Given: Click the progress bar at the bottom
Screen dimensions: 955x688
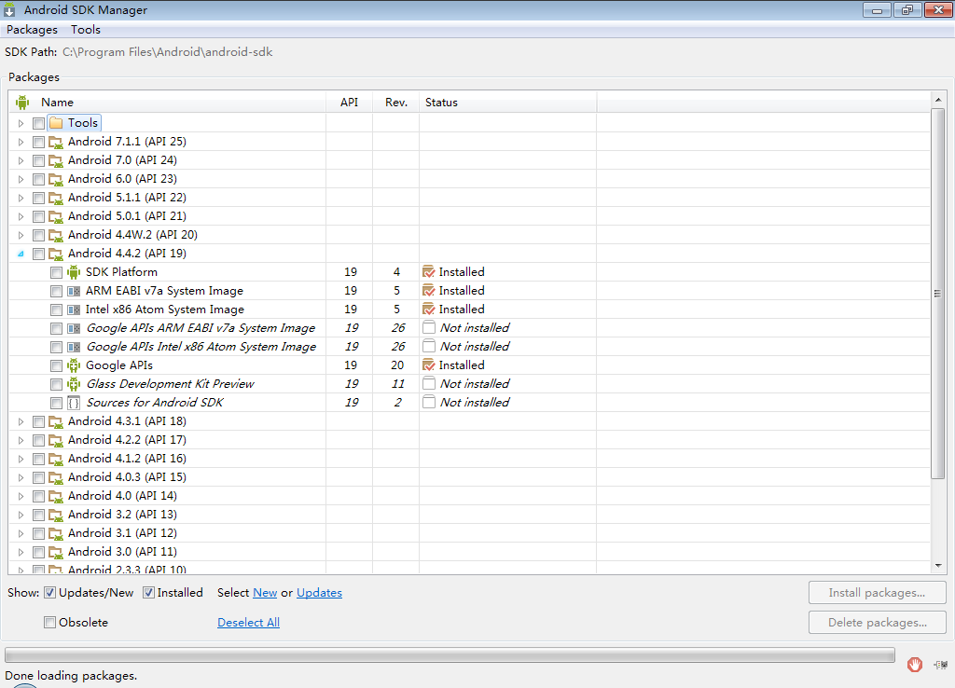Looking at the screenshot, I should click(x=450, y=655).
